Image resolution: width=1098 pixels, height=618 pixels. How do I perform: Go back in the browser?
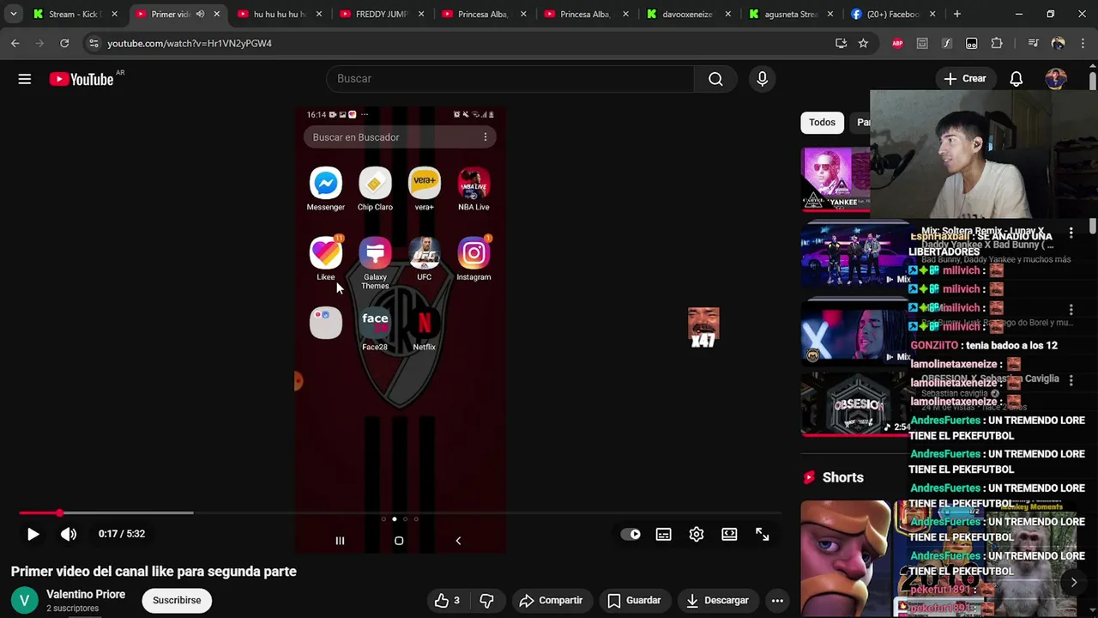pos(15,43)
